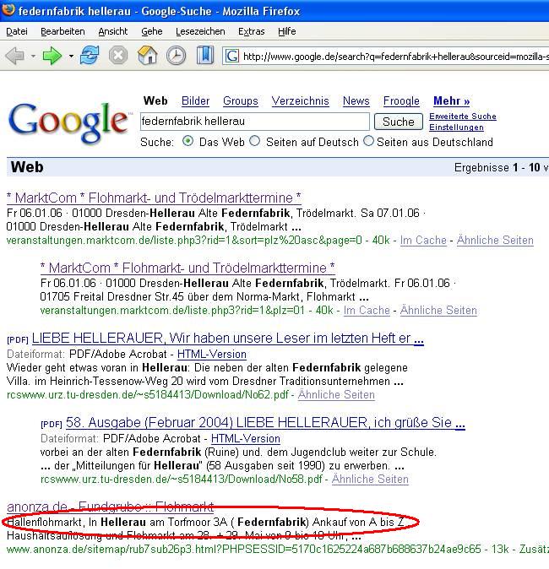Open the Verzeichnis link
This screenshot has width=549, height=569.
tap(301, 100)
